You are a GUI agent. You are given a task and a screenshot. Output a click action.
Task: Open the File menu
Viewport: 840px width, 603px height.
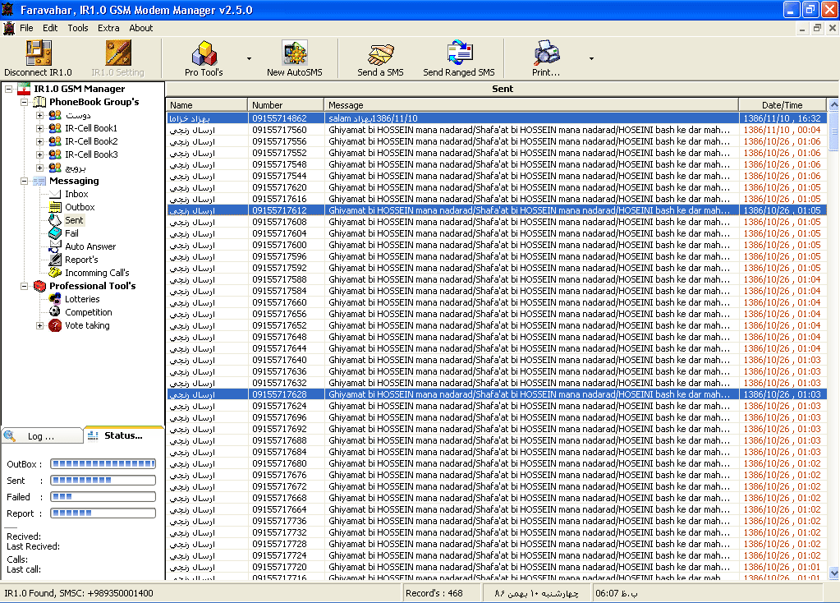(x=26, y=28)
